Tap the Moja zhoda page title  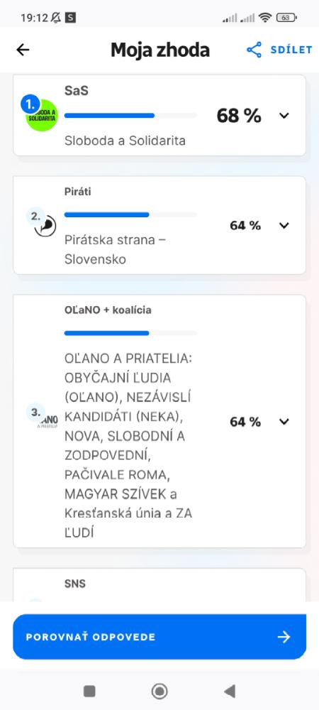coord(160,50)
